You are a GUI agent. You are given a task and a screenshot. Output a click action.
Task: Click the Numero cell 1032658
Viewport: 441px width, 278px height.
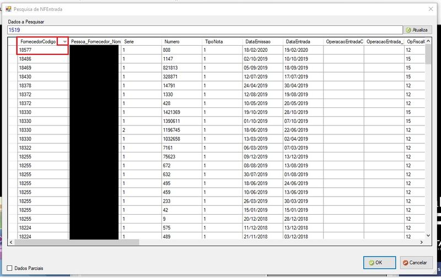coord(182,139)
